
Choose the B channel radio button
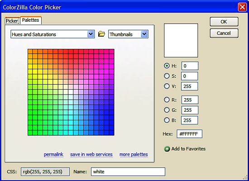(x=167, y=120)
